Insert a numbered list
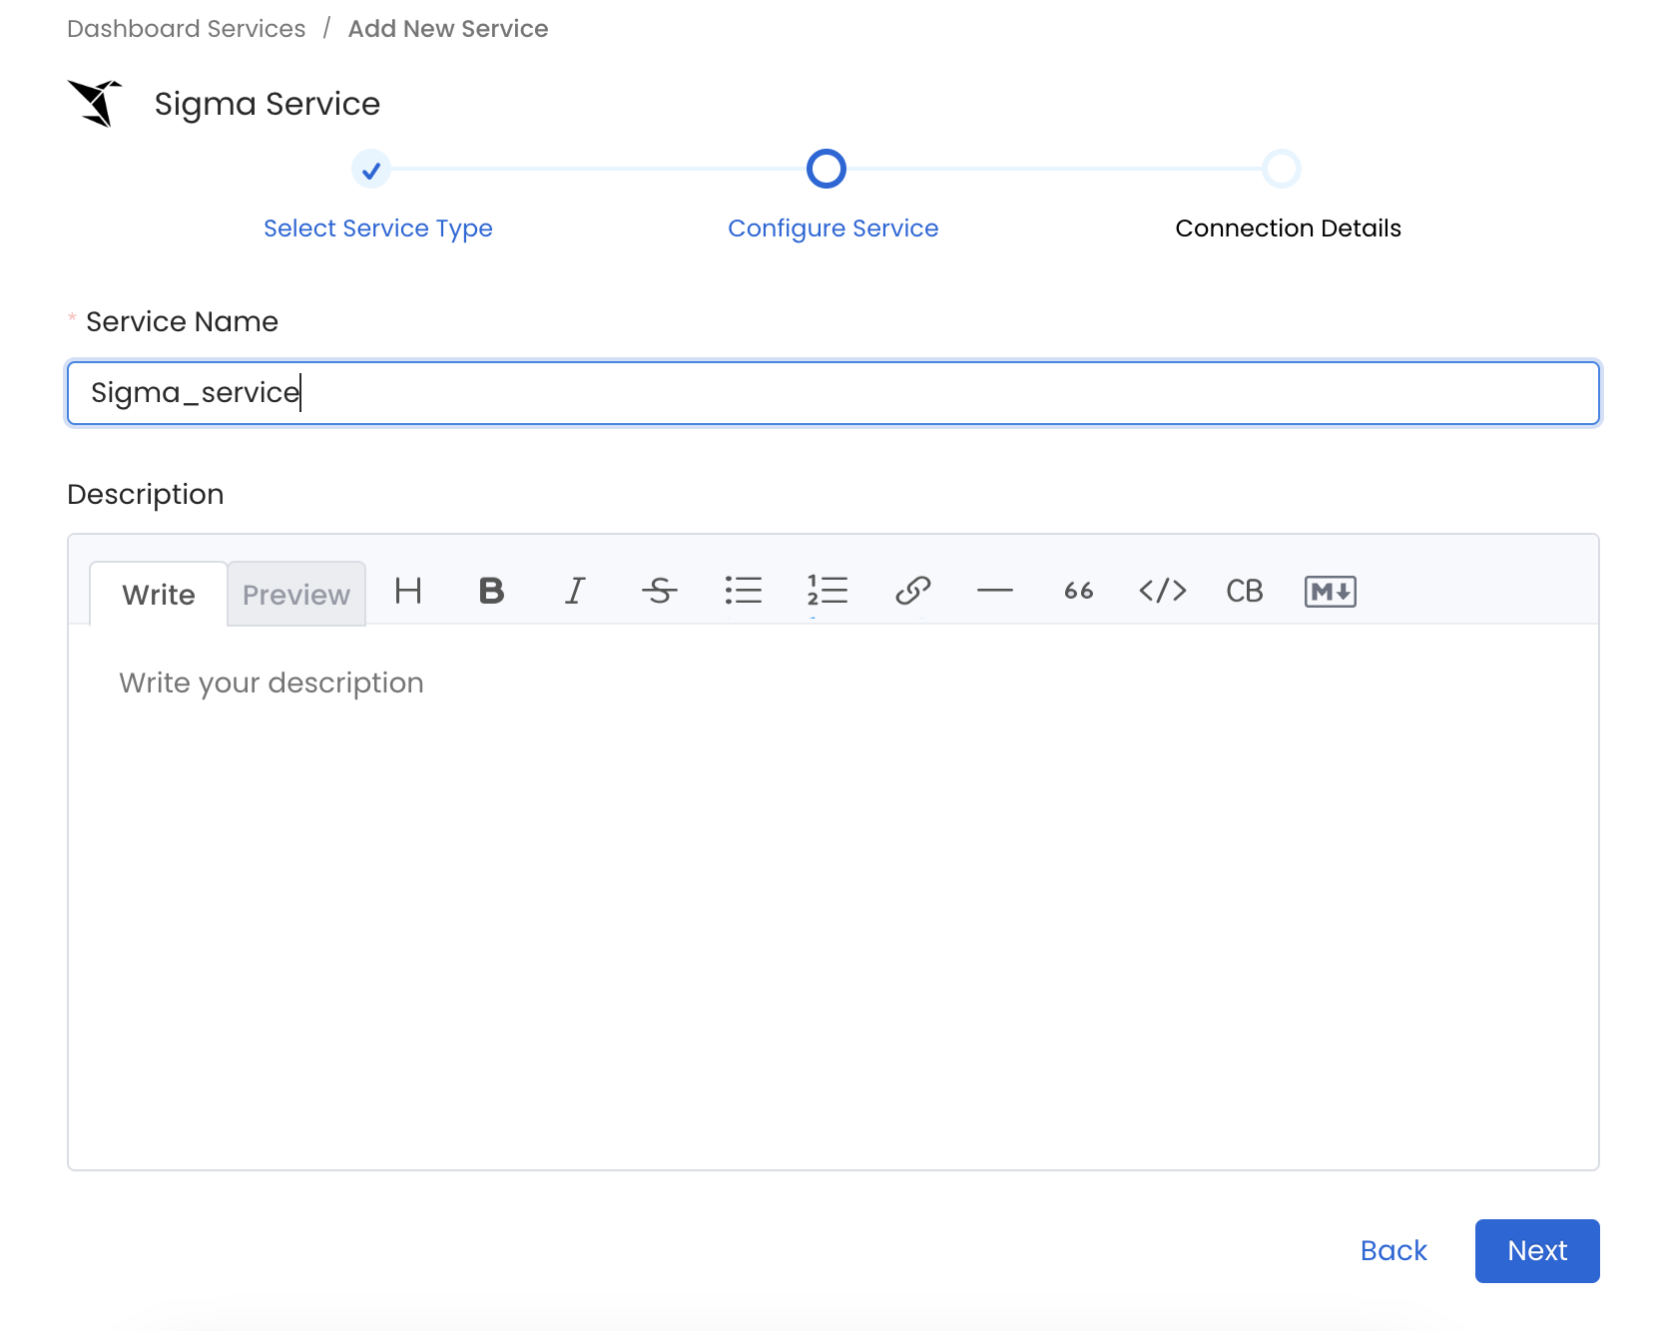1665x1331 pixels. point(827,592)
